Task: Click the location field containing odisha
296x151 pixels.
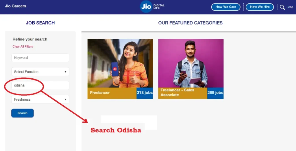Action: coord(40,85)
